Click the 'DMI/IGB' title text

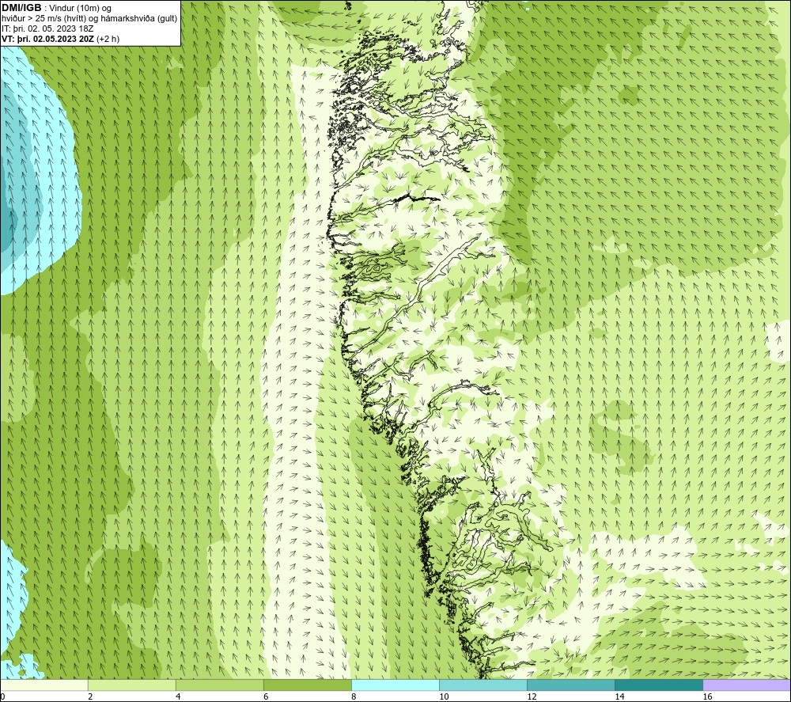pos(21,8)
